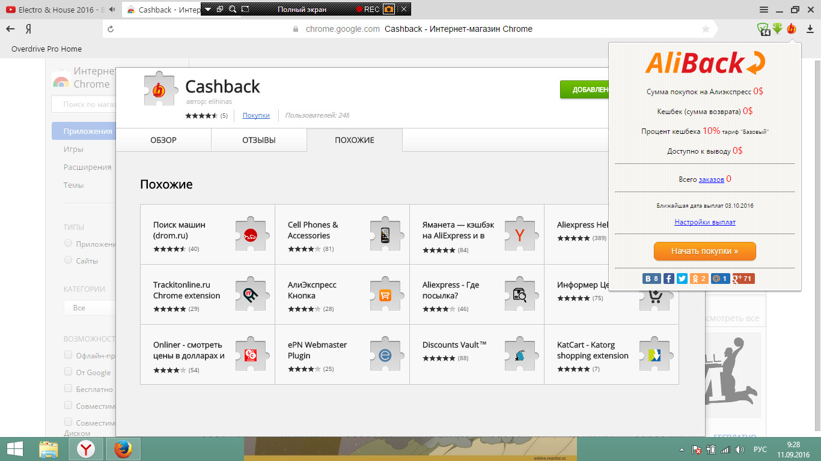Open the Discounts Vault extension icon

[x=520, y=355]
